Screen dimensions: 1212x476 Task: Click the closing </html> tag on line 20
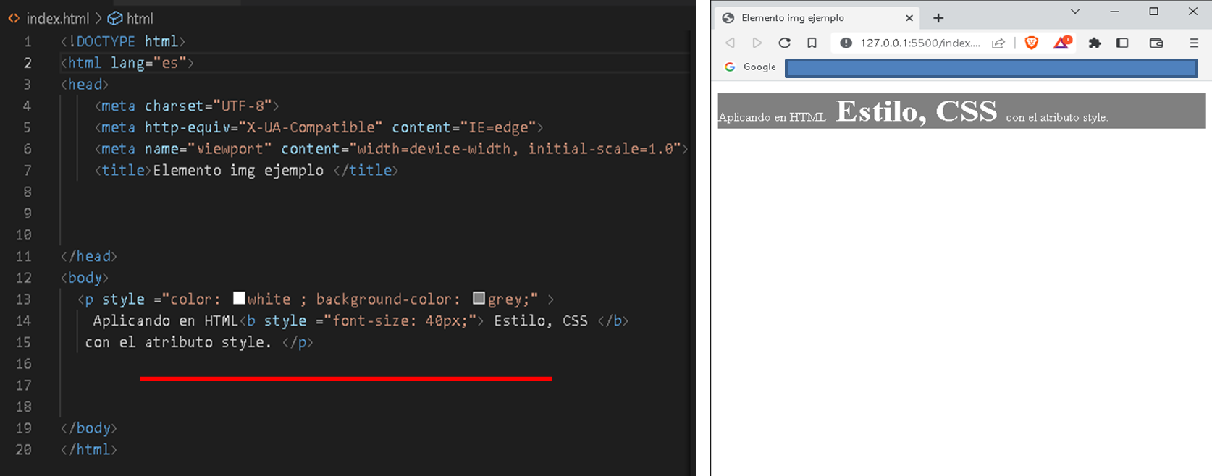[x=88, y=449]
